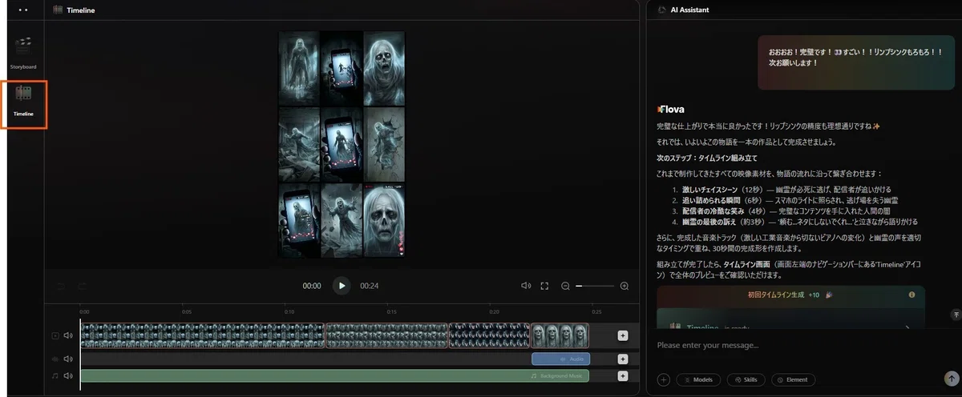Adjust the timeline zoom slider
The width and height of the screenshot is (962, 397).
click(x=595, y=286)
